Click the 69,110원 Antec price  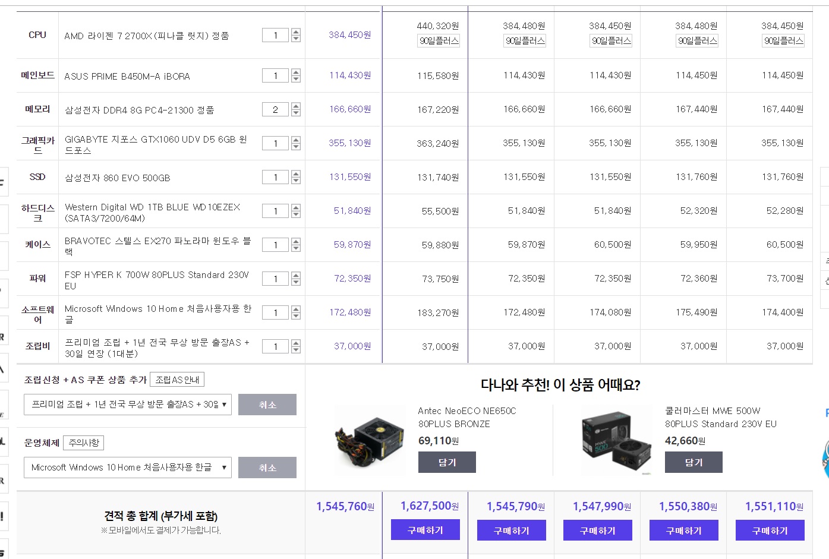(x=439, y=441)
